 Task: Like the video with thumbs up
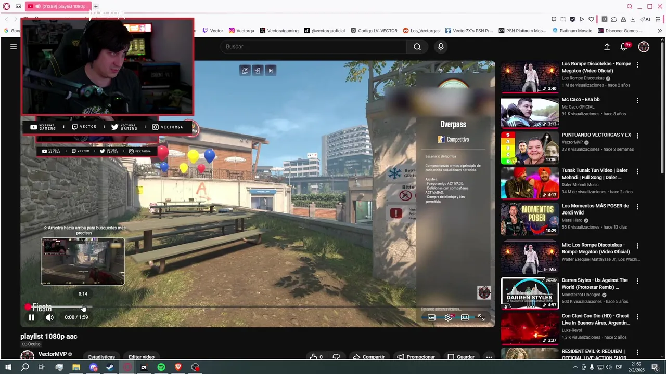pos(317,357)
